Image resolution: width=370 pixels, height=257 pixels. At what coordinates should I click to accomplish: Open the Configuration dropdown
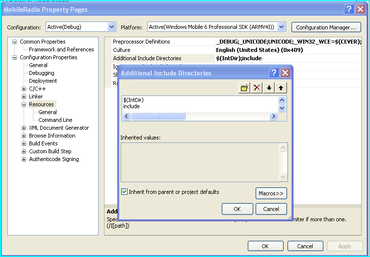pos(111,27)
